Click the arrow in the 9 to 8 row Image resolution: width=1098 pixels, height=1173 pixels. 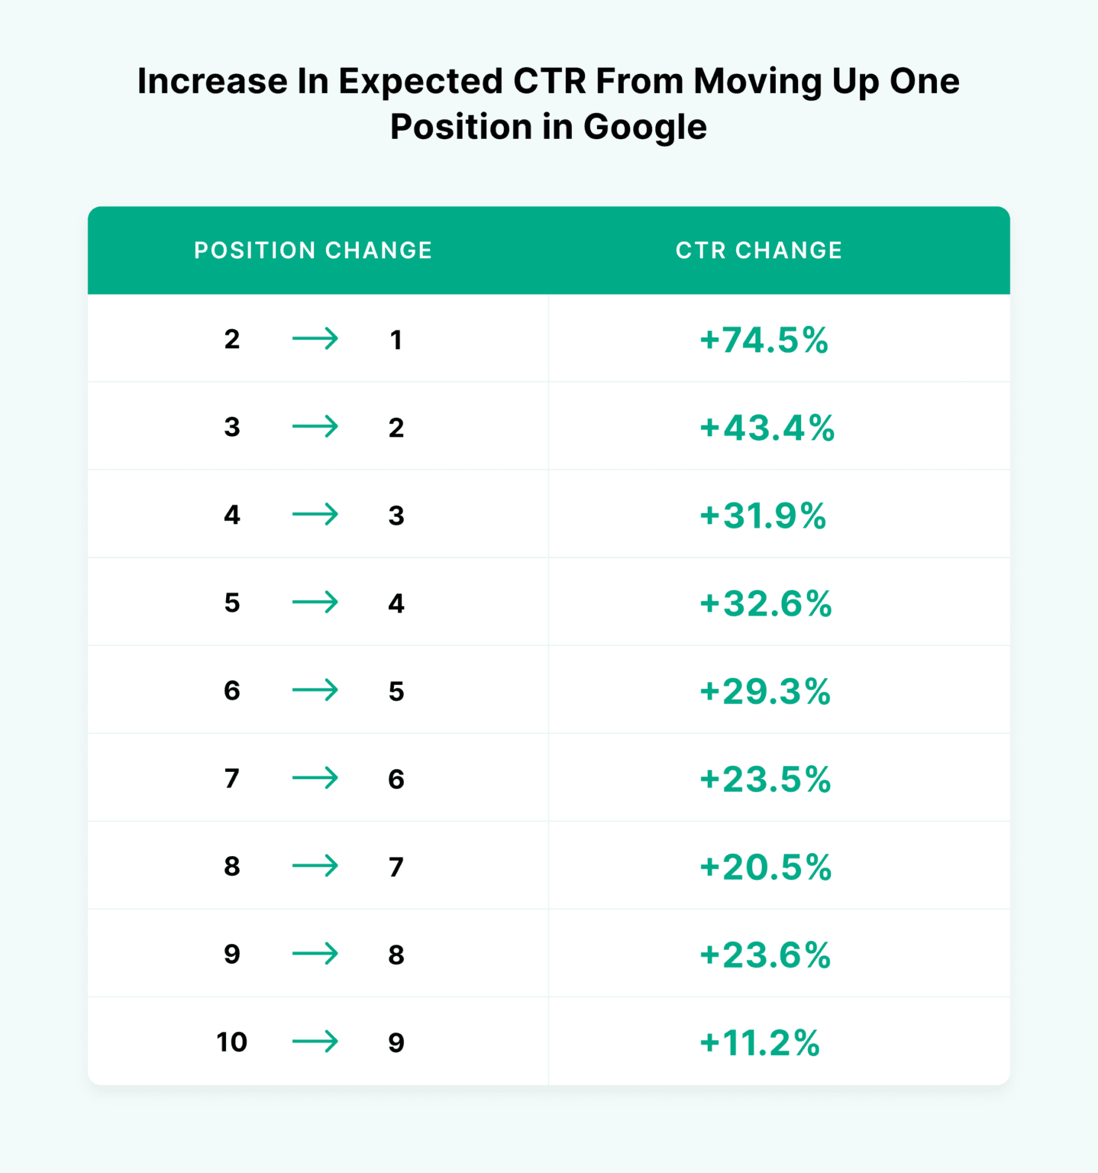315,954
